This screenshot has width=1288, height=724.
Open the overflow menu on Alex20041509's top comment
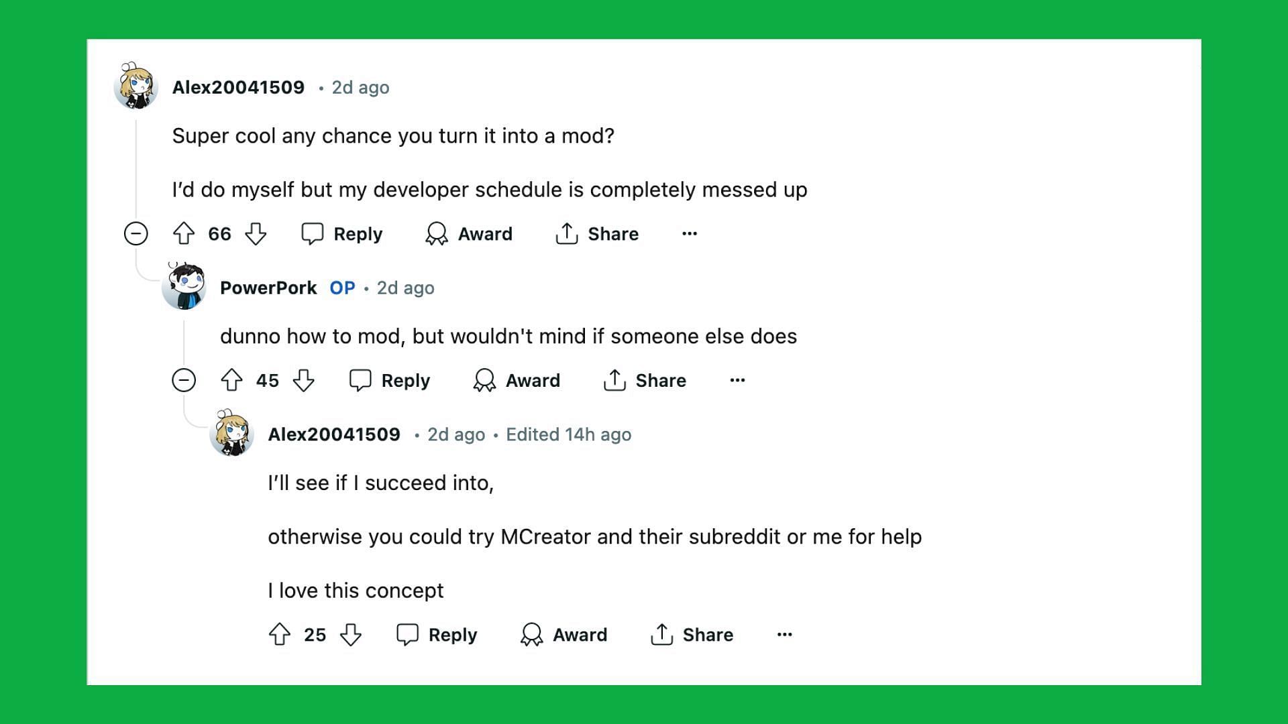690,233
